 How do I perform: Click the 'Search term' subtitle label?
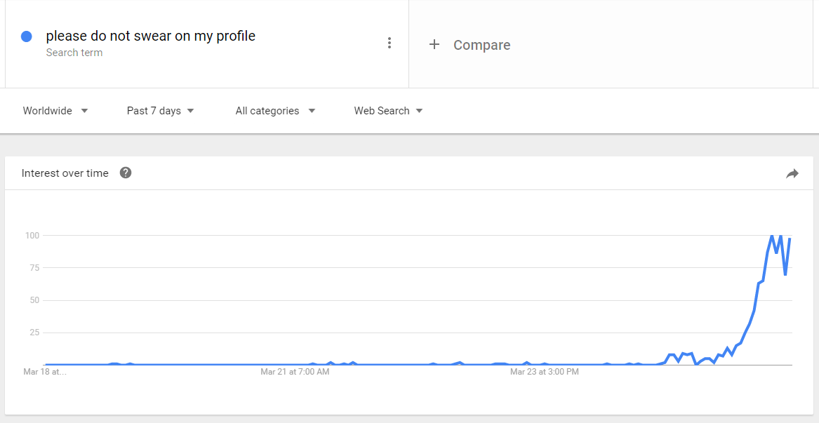coord(74,53)
